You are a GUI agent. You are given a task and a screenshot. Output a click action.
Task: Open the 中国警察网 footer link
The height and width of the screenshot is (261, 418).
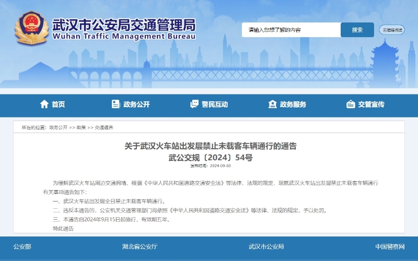tap(390, 246)
